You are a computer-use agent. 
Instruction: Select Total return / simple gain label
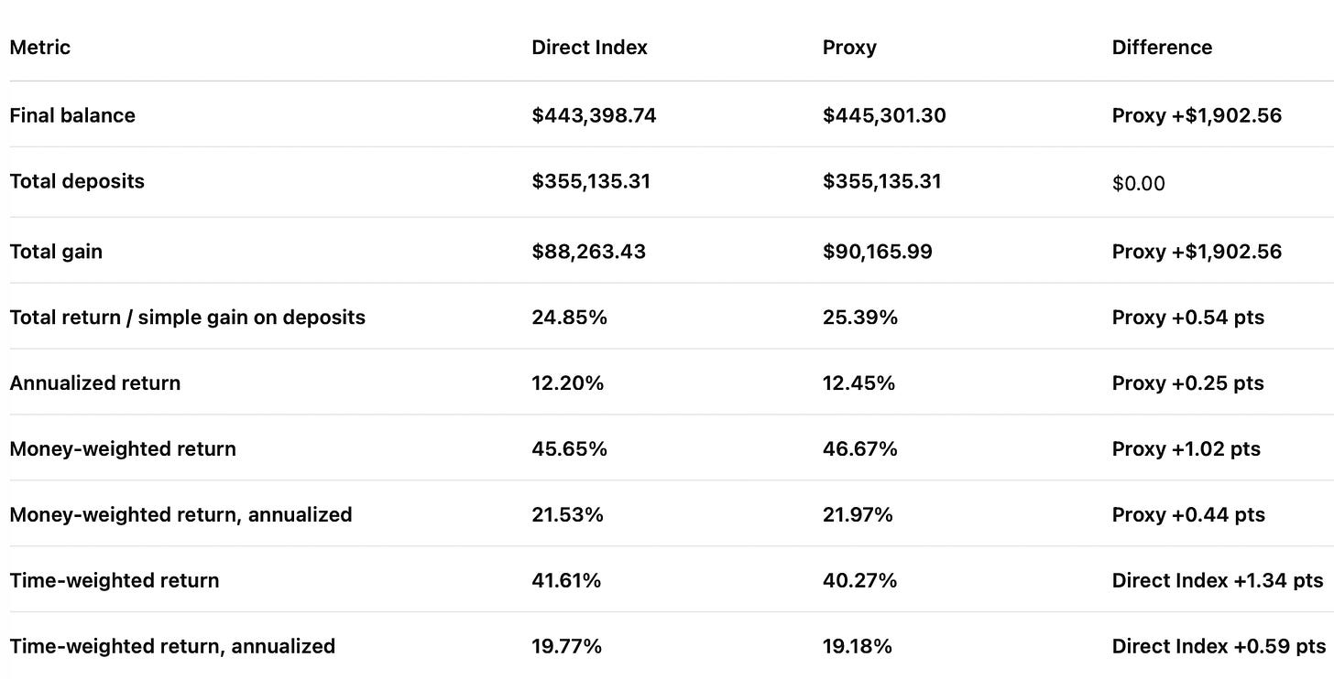tap(187, 318)
